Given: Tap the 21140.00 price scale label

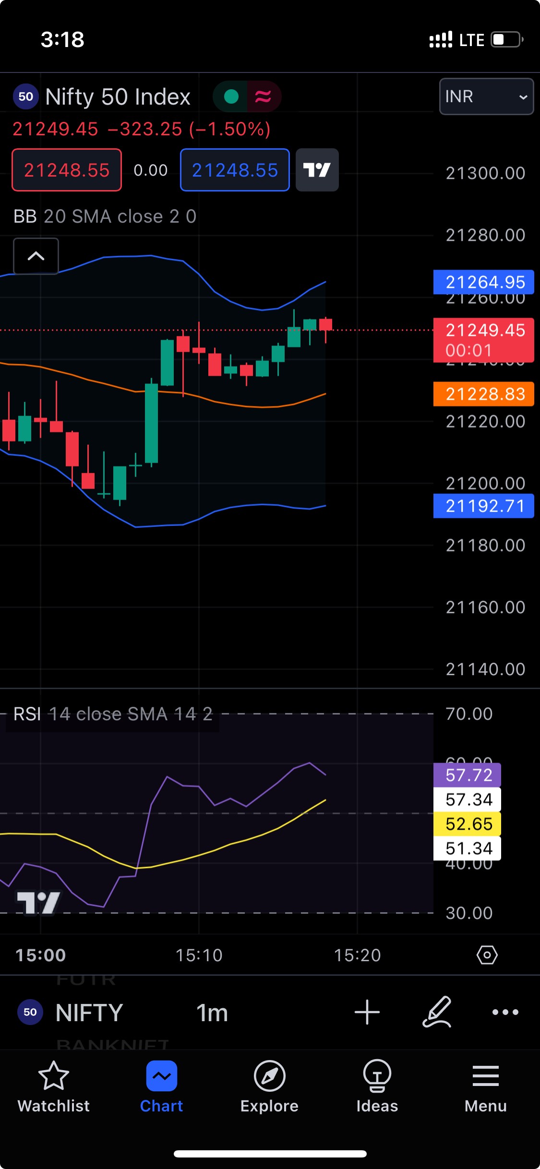Looking at the screenshot, I should tap(485, 669).
